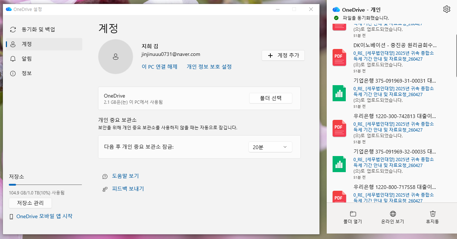457x239 pixels.
Task: Open the 우리은행 1220-800-717558 대출이 file name
Action: (395, 187)
